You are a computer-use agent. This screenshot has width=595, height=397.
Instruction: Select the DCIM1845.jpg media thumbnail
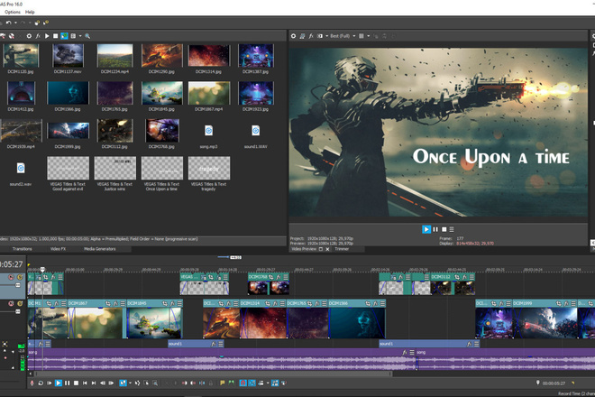tap(162, 93)
